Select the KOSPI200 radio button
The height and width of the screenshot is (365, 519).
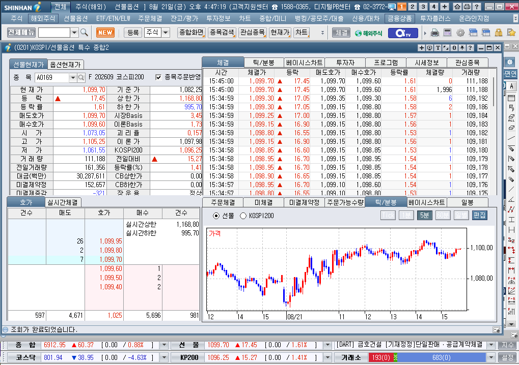(243, 216)
